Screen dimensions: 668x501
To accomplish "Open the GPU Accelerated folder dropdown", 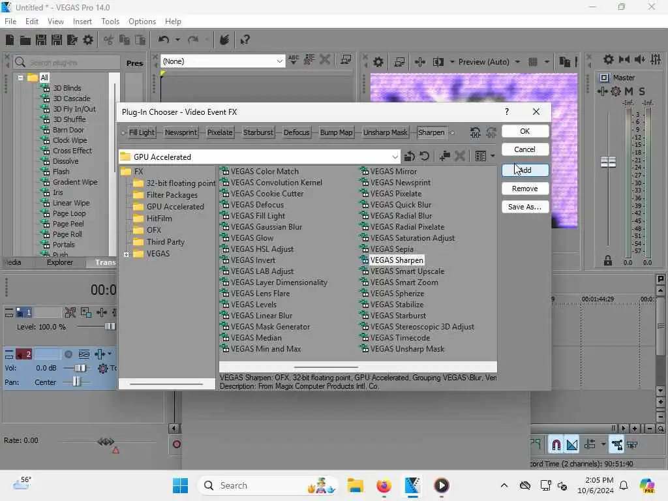I will coord(395,157).
